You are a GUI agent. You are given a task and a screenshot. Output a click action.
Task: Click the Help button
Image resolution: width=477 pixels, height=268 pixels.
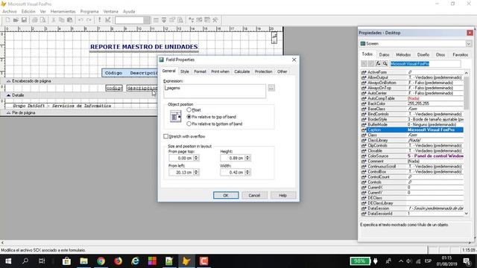coord(283,195)
